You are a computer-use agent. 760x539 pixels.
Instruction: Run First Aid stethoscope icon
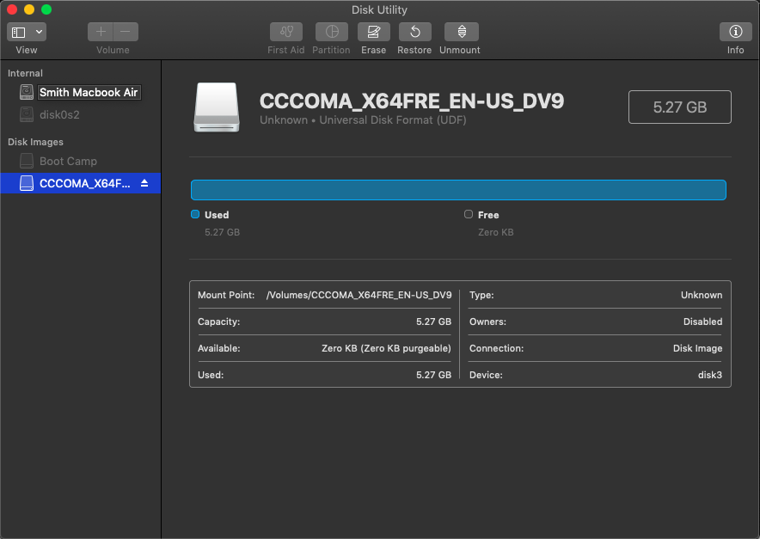pos(286,32)
